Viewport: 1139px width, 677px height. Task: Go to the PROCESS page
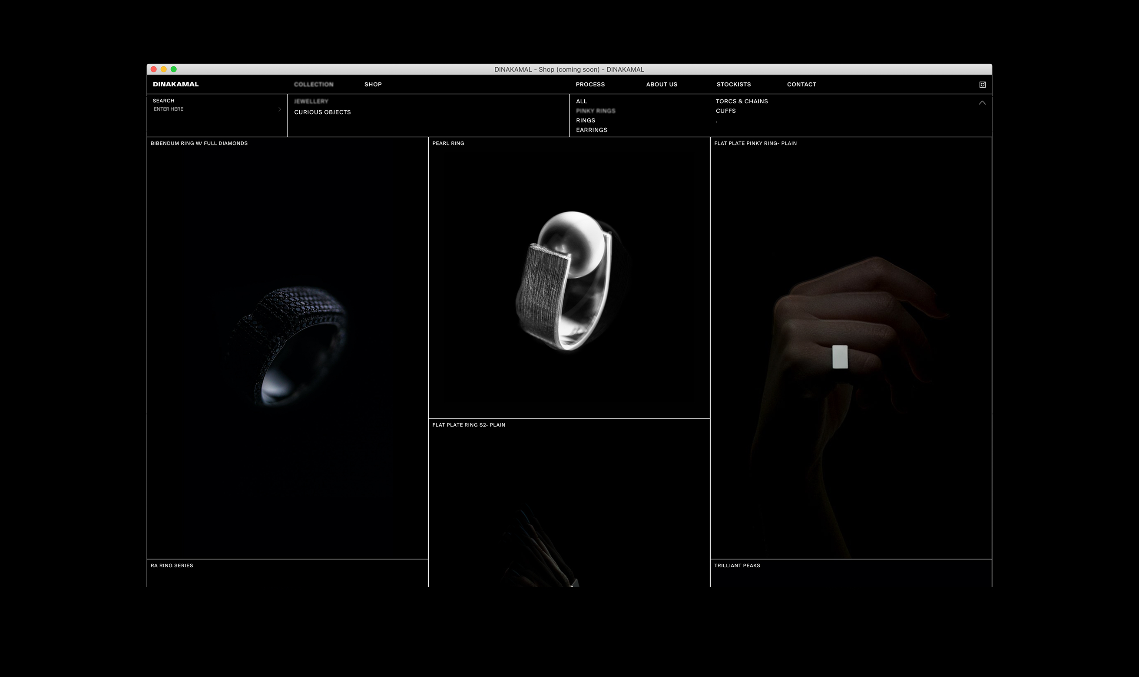590,84
